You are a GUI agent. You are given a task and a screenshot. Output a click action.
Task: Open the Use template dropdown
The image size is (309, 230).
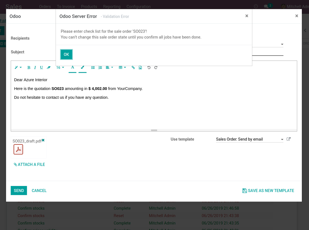coord(249,139)
